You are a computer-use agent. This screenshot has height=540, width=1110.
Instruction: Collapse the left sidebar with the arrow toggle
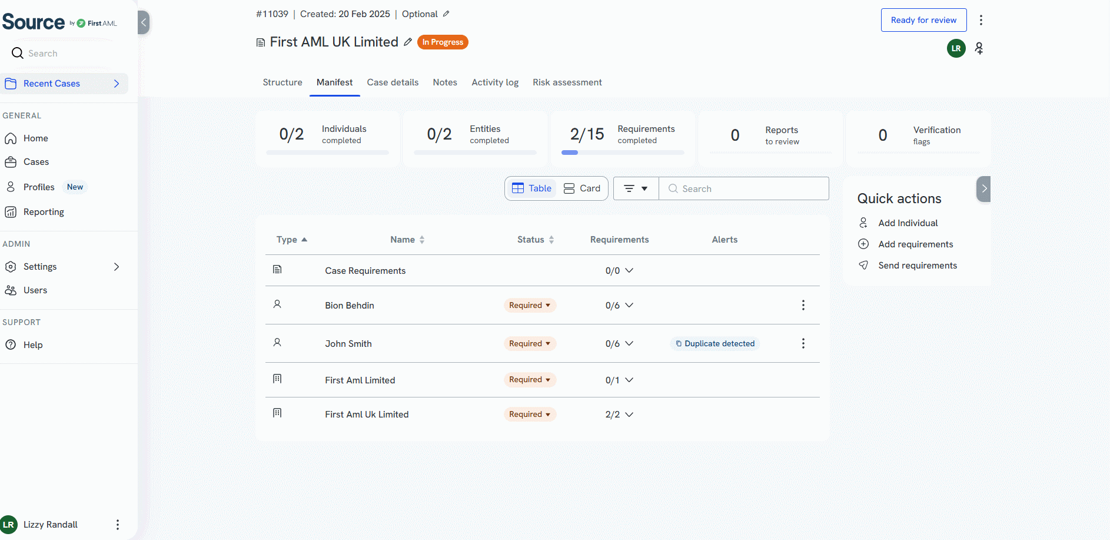point(143,22)
